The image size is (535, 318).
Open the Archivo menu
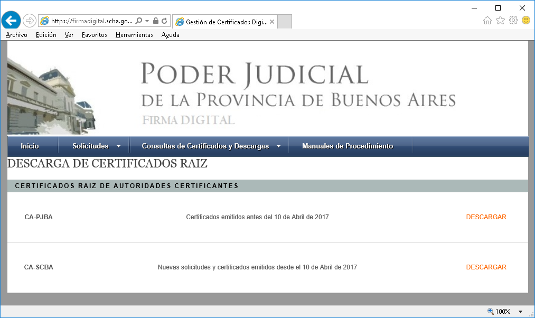pyautogui.click(x=16, y=35)
